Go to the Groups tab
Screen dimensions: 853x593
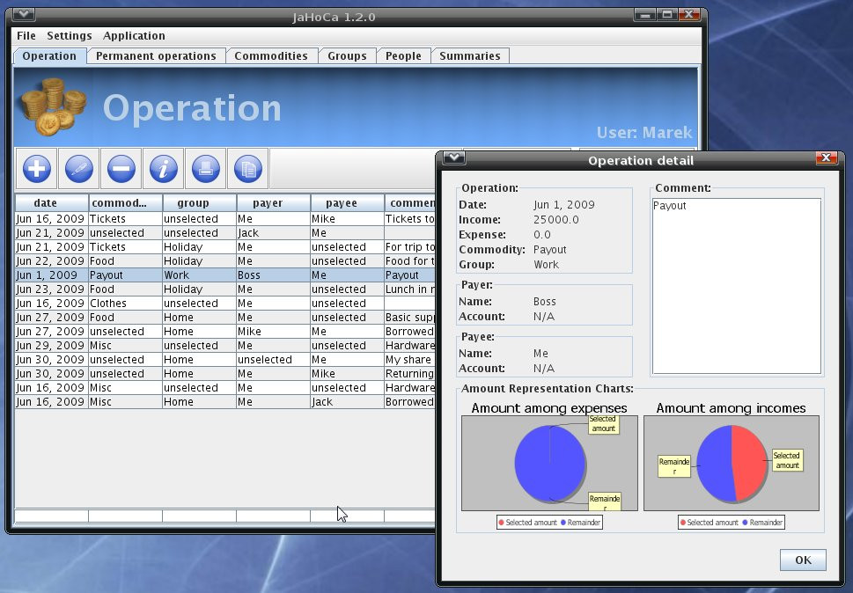347,56
